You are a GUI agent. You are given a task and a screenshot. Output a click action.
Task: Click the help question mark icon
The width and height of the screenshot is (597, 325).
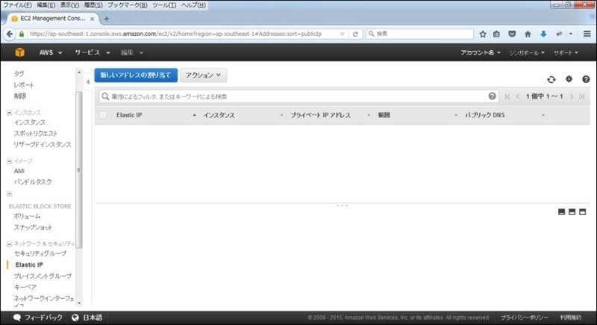point(586,79)
